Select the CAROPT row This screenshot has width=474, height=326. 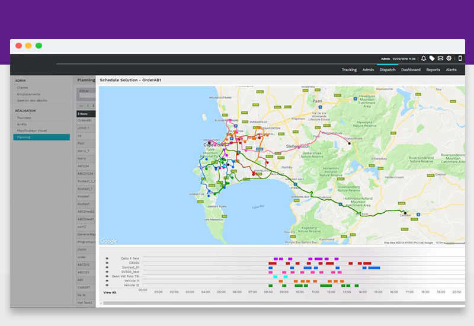point(86,287)
